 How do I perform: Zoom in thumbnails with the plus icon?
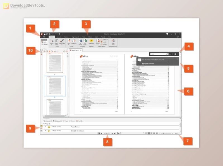pyautogui.click(x=67, y=51)
